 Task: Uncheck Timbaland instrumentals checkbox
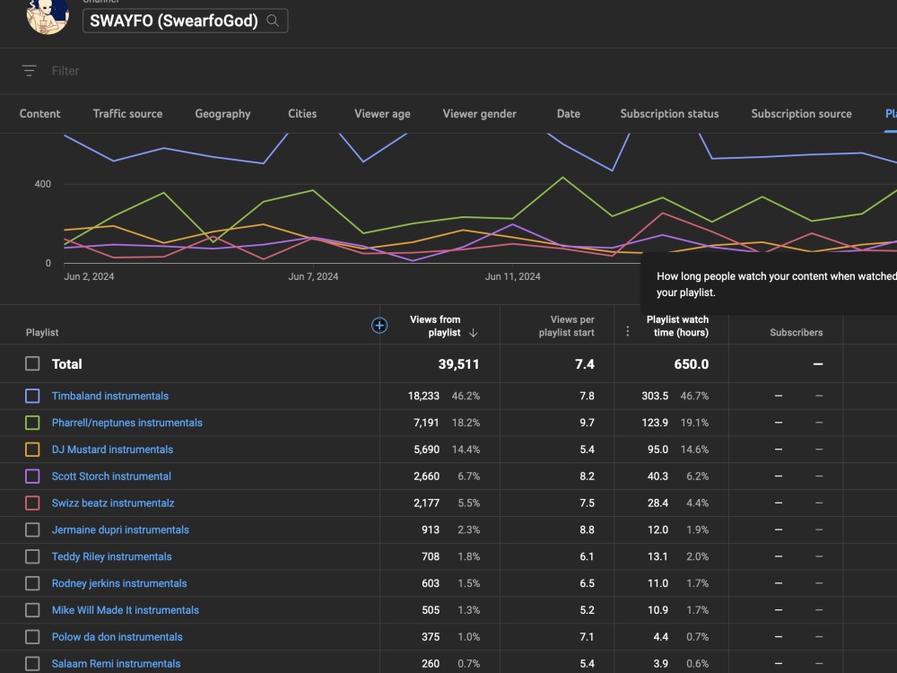coord(32,396)
